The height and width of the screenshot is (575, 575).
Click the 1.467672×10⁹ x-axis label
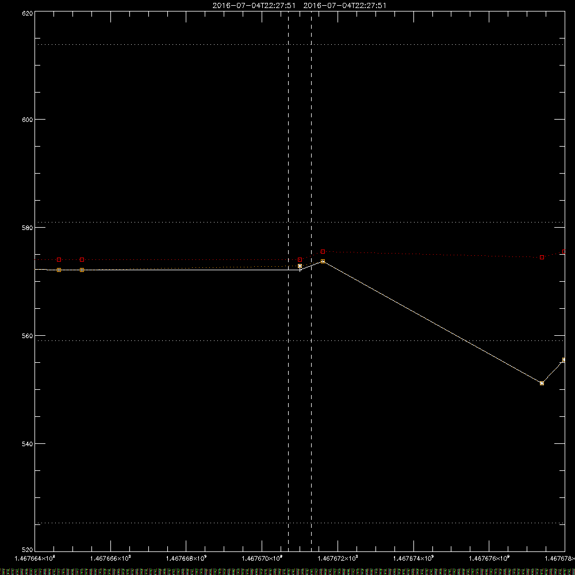[338, 558]
